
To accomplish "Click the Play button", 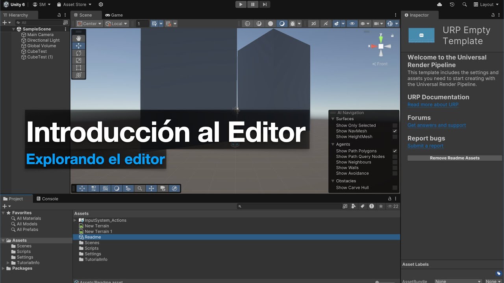I will click(x=241, y=4).
